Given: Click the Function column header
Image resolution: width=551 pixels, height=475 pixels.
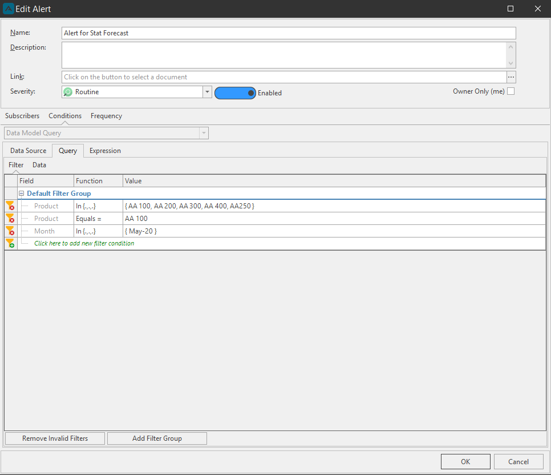Looking at the screenshot, I should coord(98,181).
